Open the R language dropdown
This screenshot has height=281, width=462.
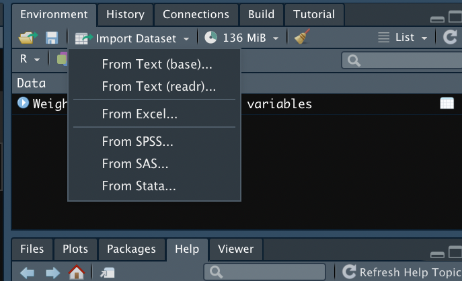pos(30,59)
